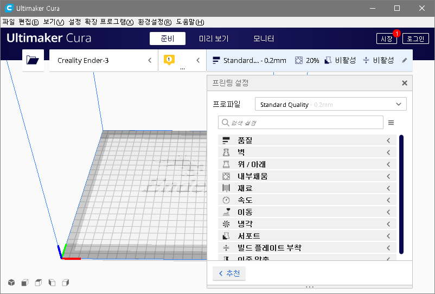Click the 냉각 fan icon
The height and width of the screenshot is (294, 435).
point(226,224)
